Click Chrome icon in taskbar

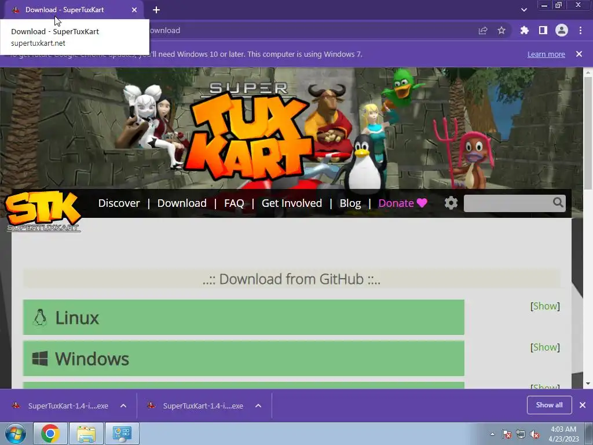50,433
